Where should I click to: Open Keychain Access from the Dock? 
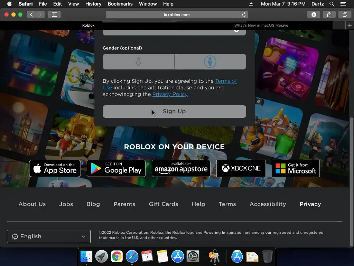coord(214,257)
